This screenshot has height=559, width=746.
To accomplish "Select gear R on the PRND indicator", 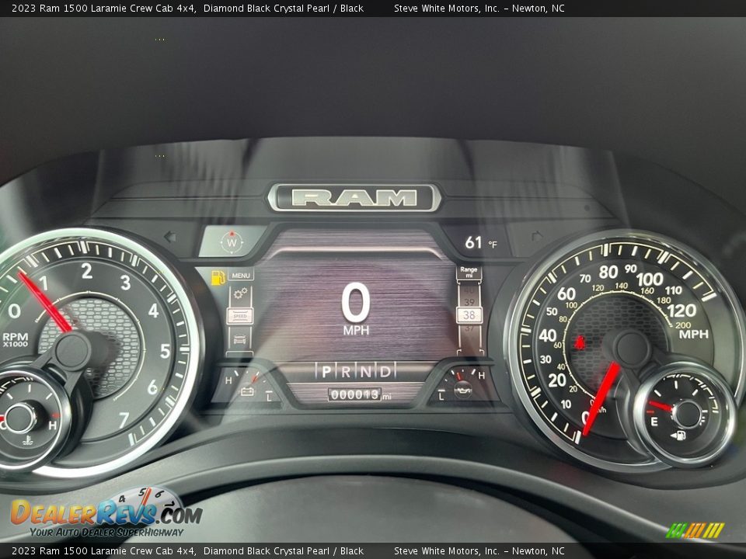I will (347, 371).
